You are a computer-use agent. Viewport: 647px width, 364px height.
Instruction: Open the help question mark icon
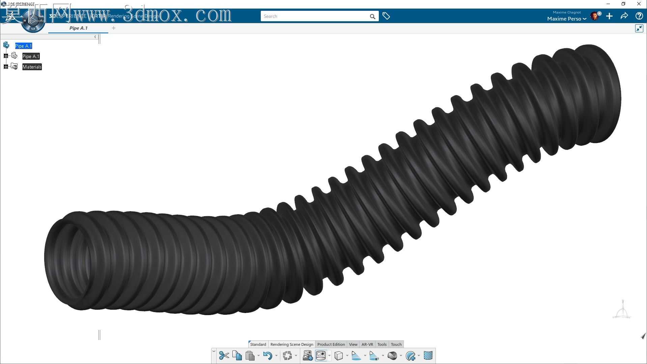639,16
